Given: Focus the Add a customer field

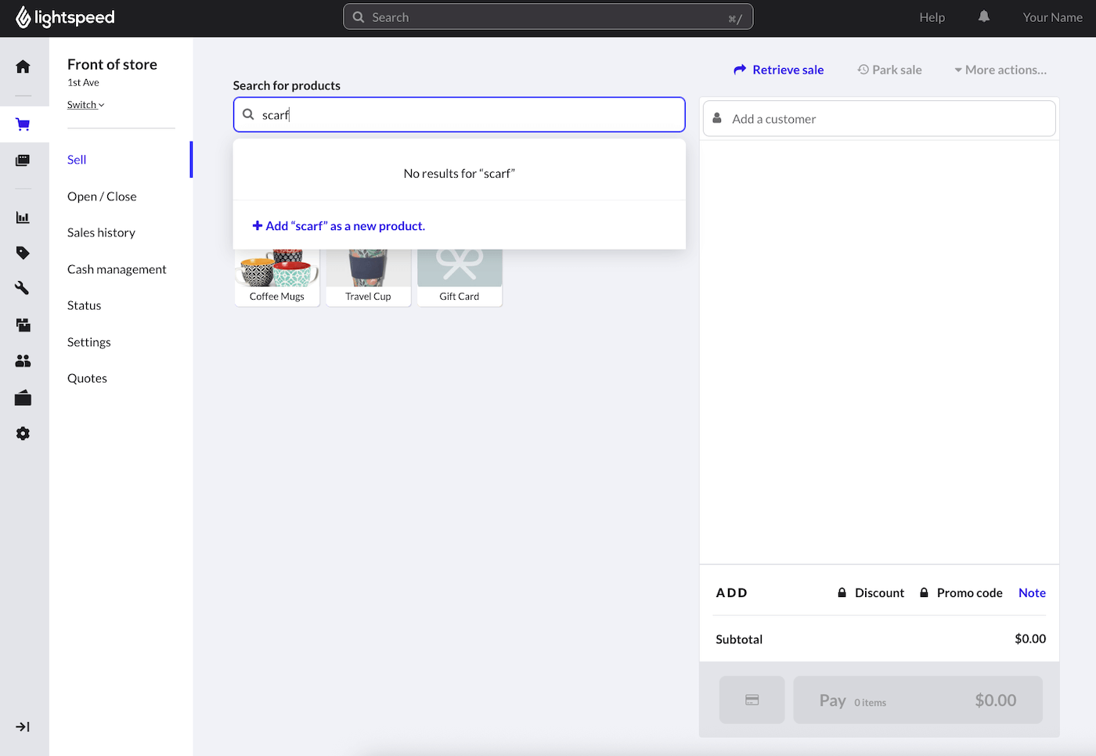Looking at the screenshot, I should click(879, 119).
